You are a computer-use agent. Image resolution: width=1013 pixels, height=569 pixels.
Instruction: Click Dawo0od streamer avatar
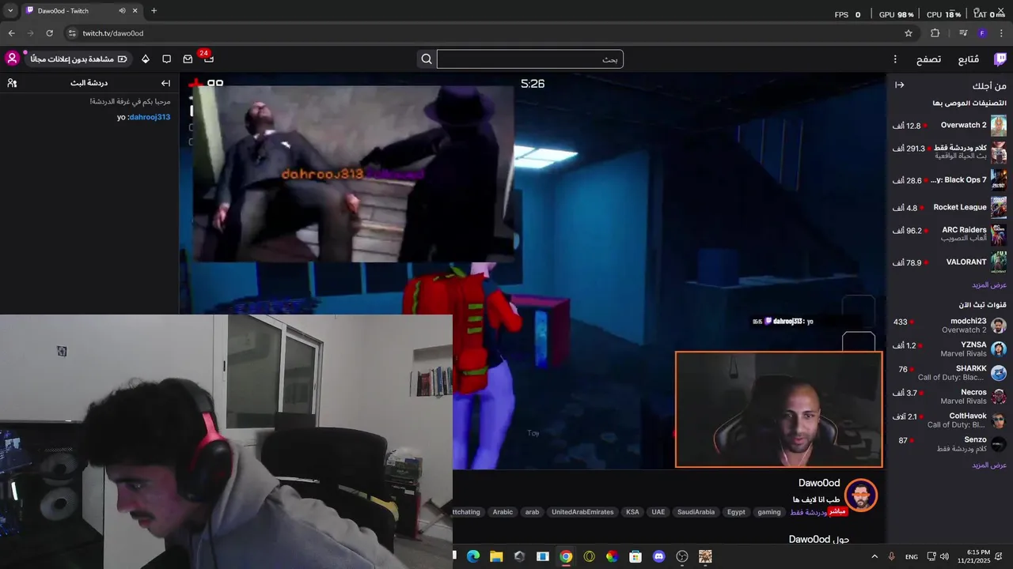pyautogui.click(x=860, y=496)
